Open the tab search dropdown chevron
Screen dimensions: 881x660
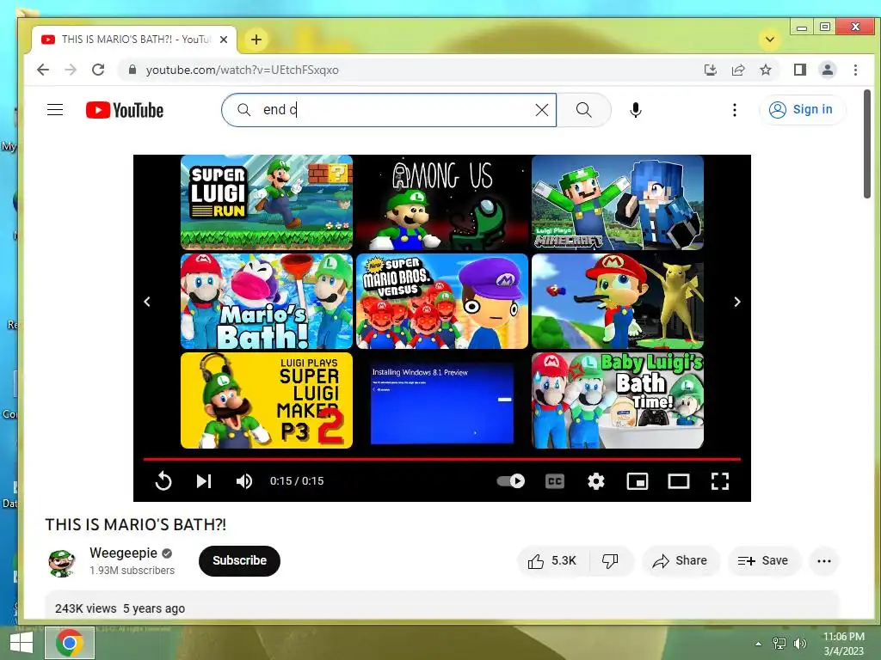tap(770, 40)
